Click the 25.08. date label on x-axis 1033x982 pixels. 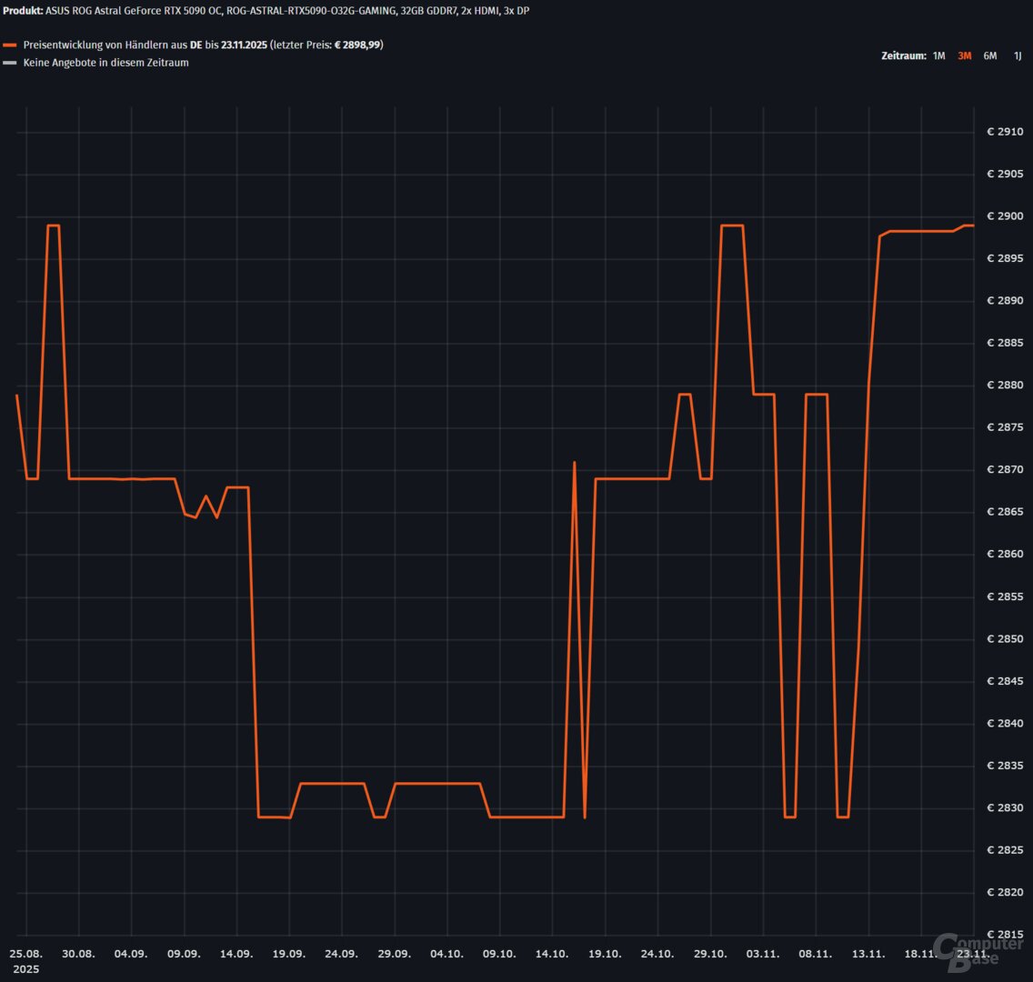click(x=25, y=954)
